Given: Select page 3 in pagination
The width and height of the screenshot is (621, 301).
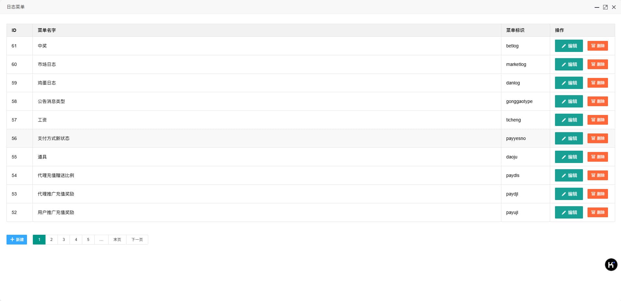Looking at the screenshot, I should [64, 240].
